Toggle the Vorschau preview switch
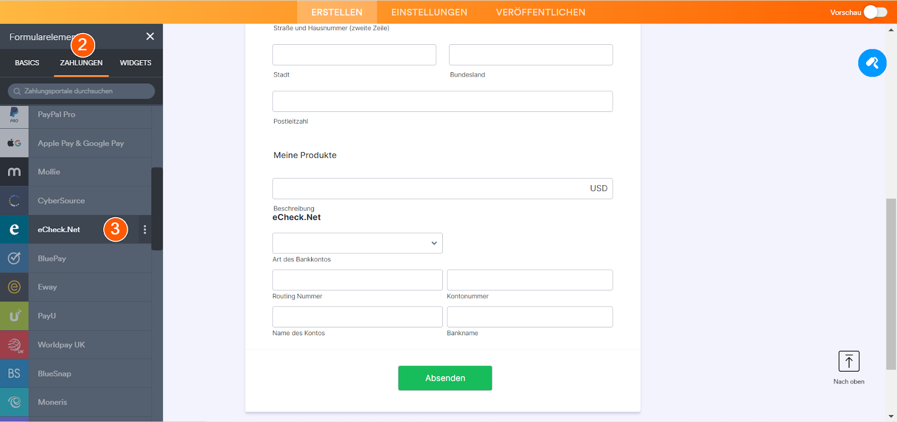The image size is (897, 422). coord(875,12)
